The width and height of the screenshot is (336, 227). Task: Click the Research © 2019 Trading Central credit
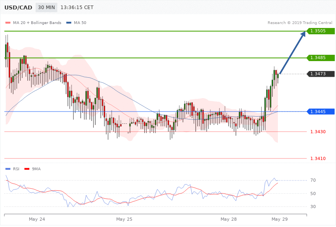[300, 22]
